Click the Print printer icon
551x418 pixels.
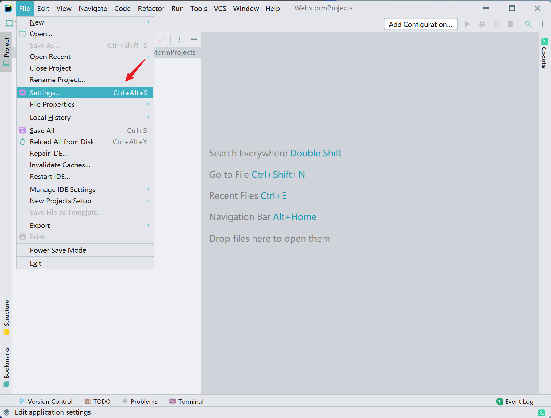[x=23, y=237]
